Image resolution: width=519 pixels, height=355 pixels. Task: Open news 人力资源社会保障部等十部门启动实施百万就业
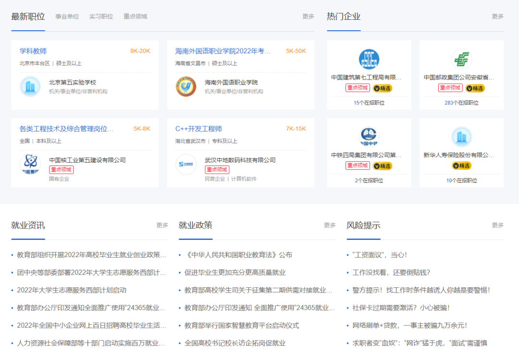(x=91, y=343)
